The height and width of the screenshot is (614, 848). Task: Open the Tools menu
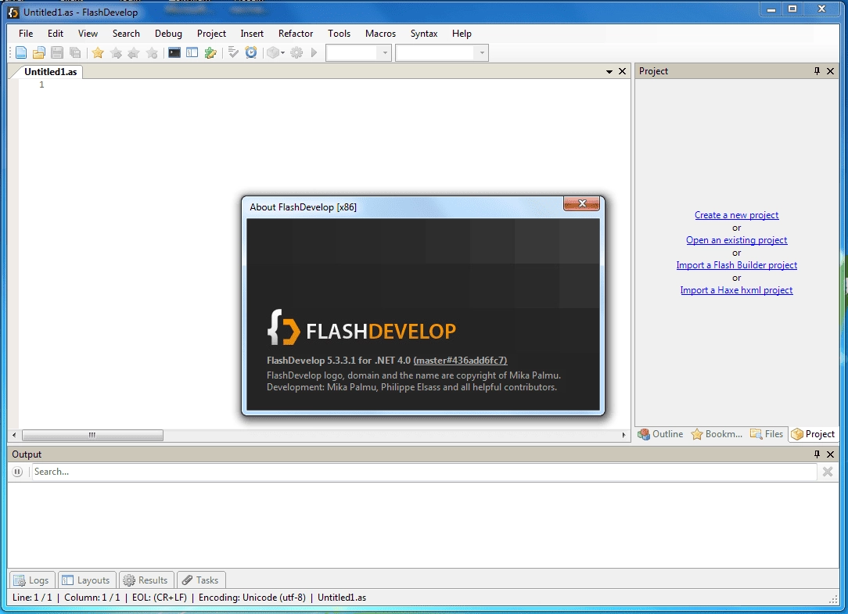tap(339, 34)
